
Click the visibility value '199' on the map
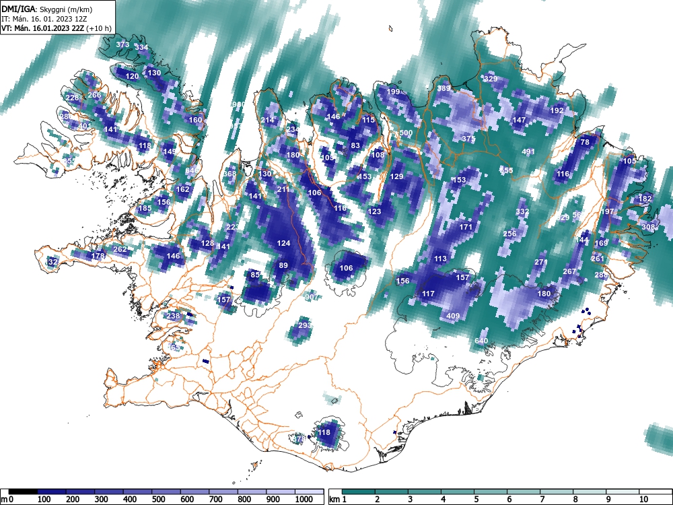[393, 92]
